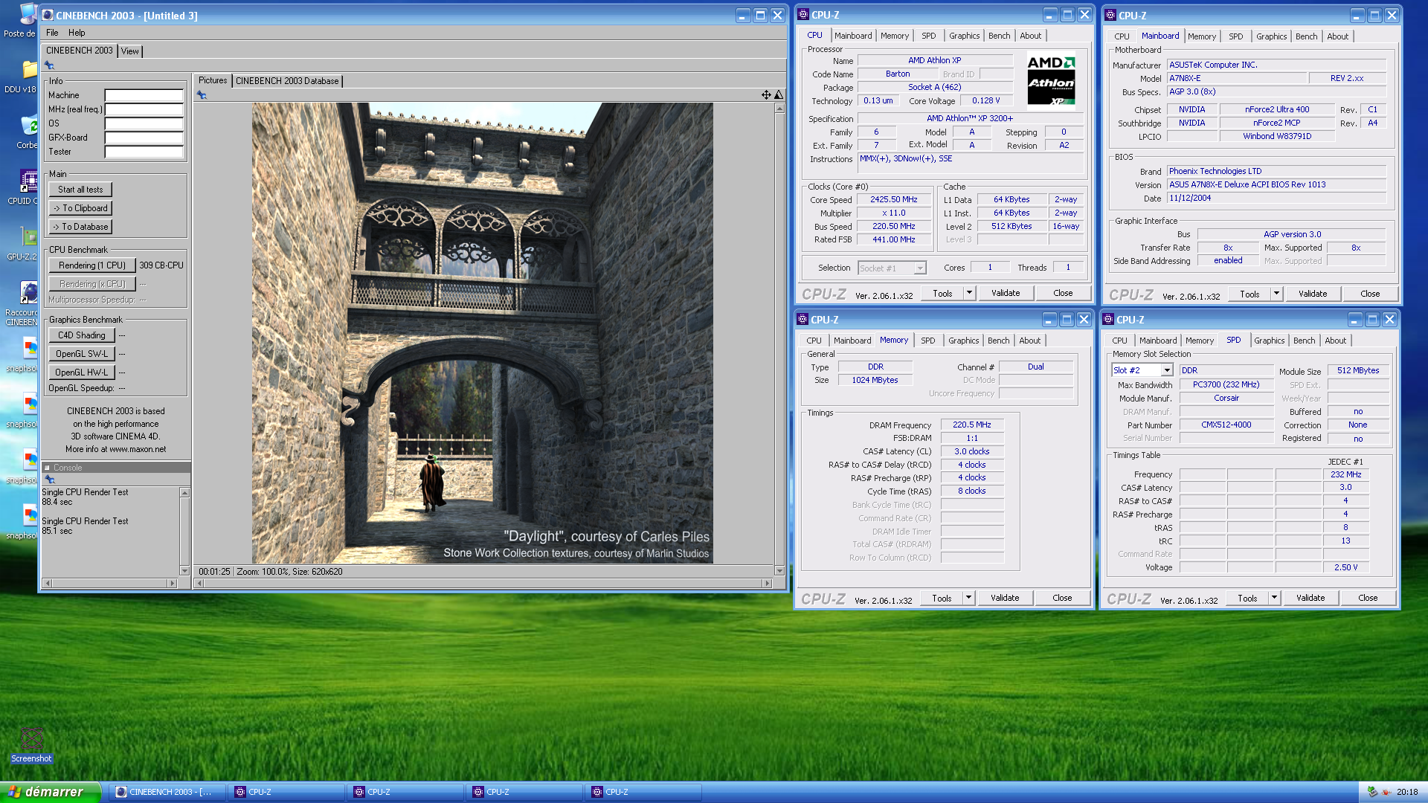Switch to the View tab in CINEBENCH
This screenshot has width=1428, height=803.
(x=130, y=51)
